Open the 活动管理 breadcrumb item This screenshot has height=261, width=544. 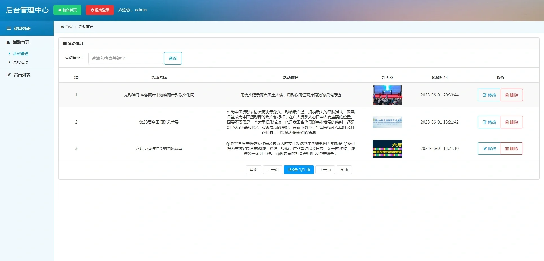pyautogui.click(x=86, y=27)
